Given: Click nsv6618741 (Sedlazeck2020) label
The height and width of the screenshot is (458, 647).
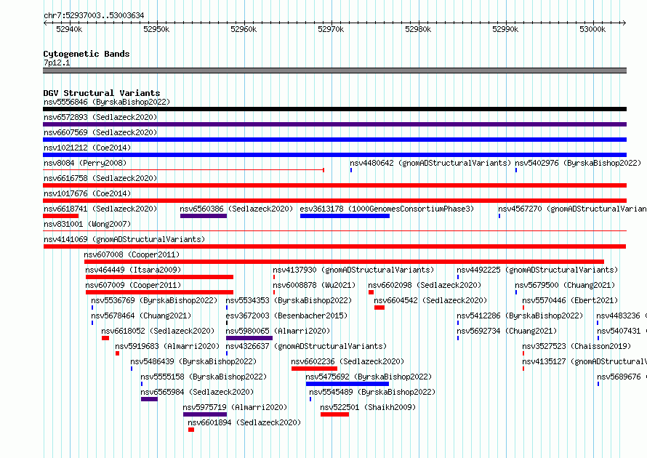Looking at the screenshot, I should 100,209.
